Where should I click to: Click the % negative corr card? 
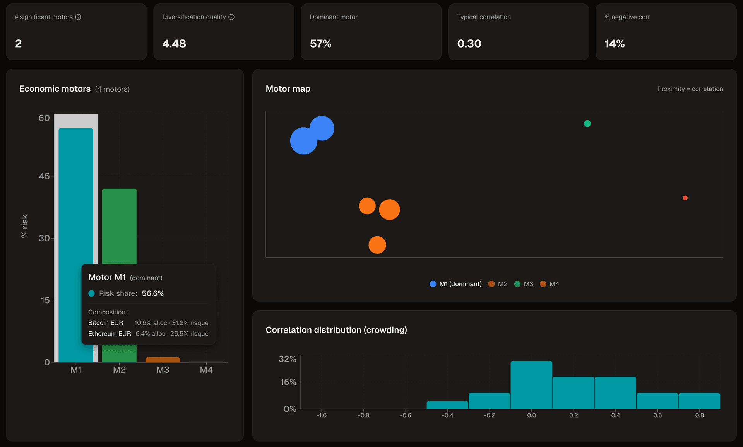[666, 32]
